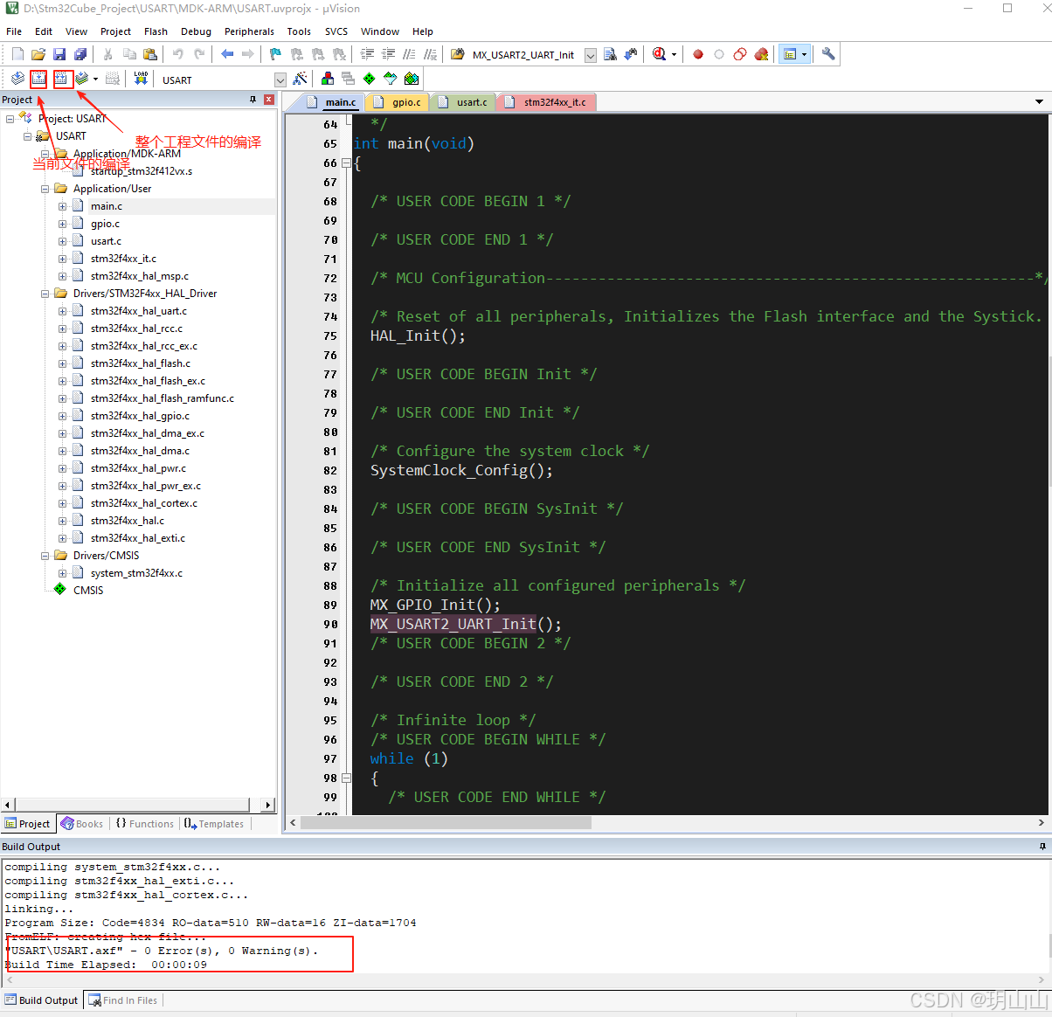Open Manage Project Items colored blocks icon

[x=328, y=79]
